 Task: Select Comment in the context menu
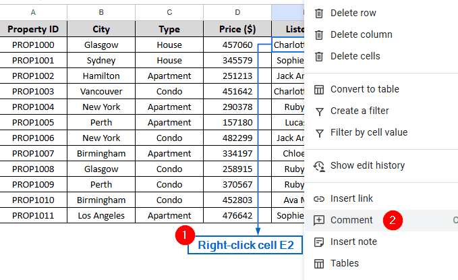(381, 221)
